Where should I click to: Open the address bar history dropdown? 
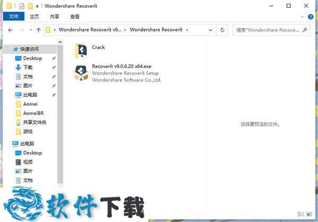pyautogui.click(x=210, y=30)
